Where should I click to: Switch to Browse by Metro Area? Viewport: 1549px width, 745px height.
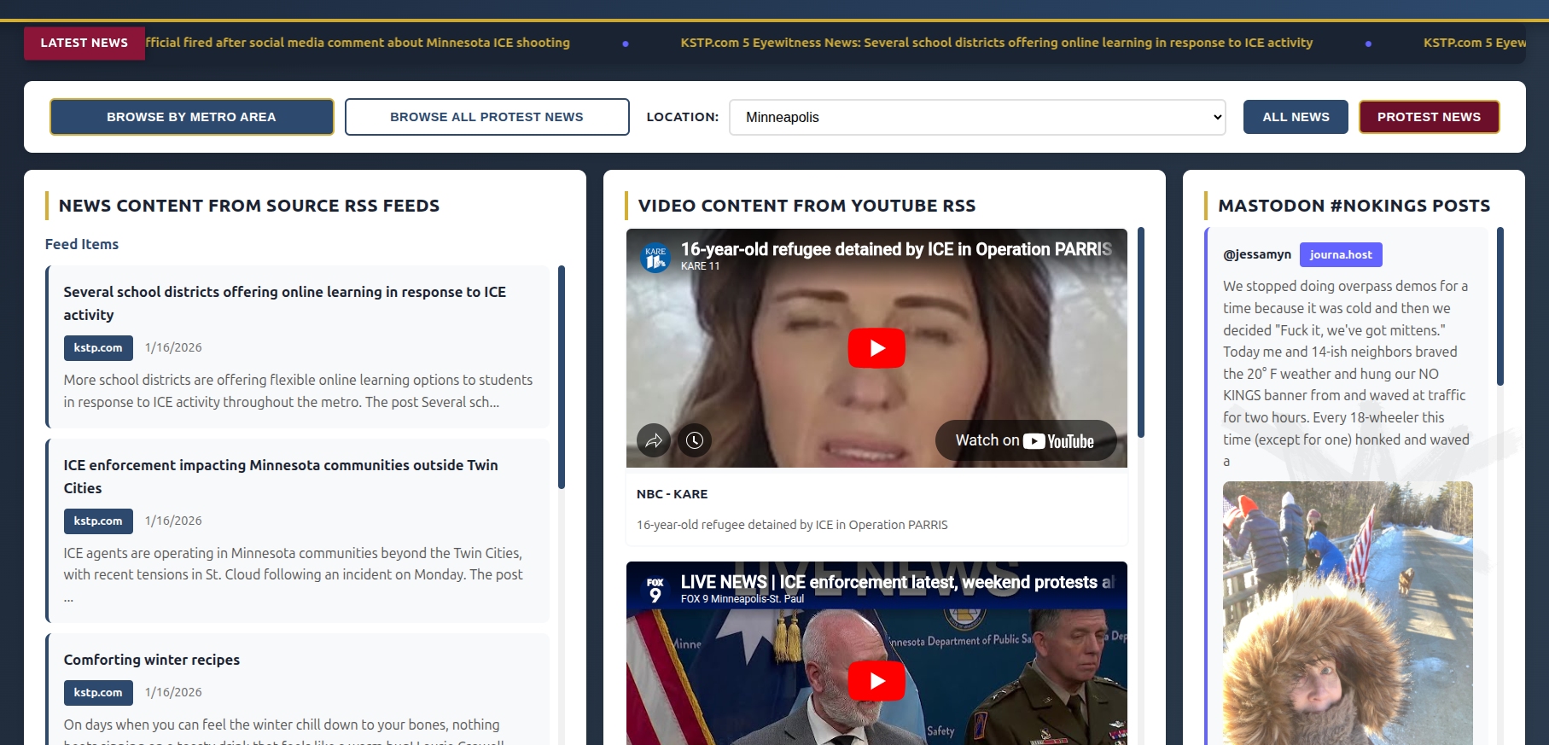pos(191,117)
